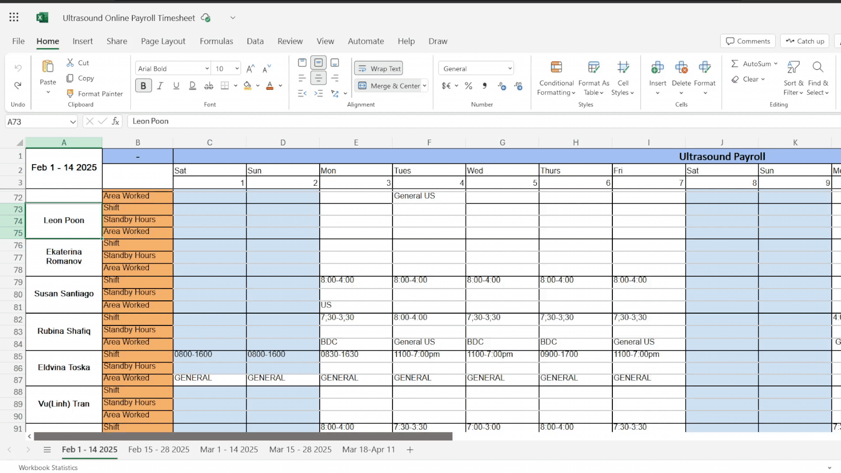Viewport: 841px width, 473px height.
Task: Click the Comments button
Action: [x=748, y=41]
